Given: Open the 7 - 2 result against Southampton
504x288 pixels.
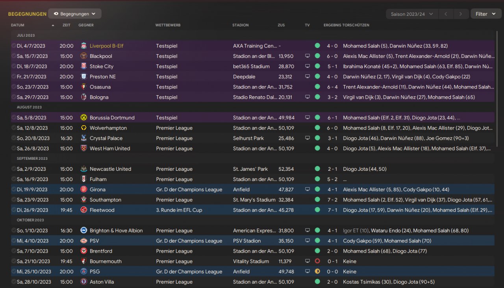Looking at the screenshot, I should tap(332, 199).
